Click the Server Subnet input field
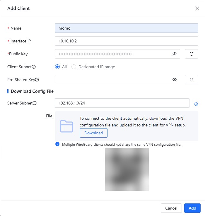205x216 pixels. [x=122, y=103]
